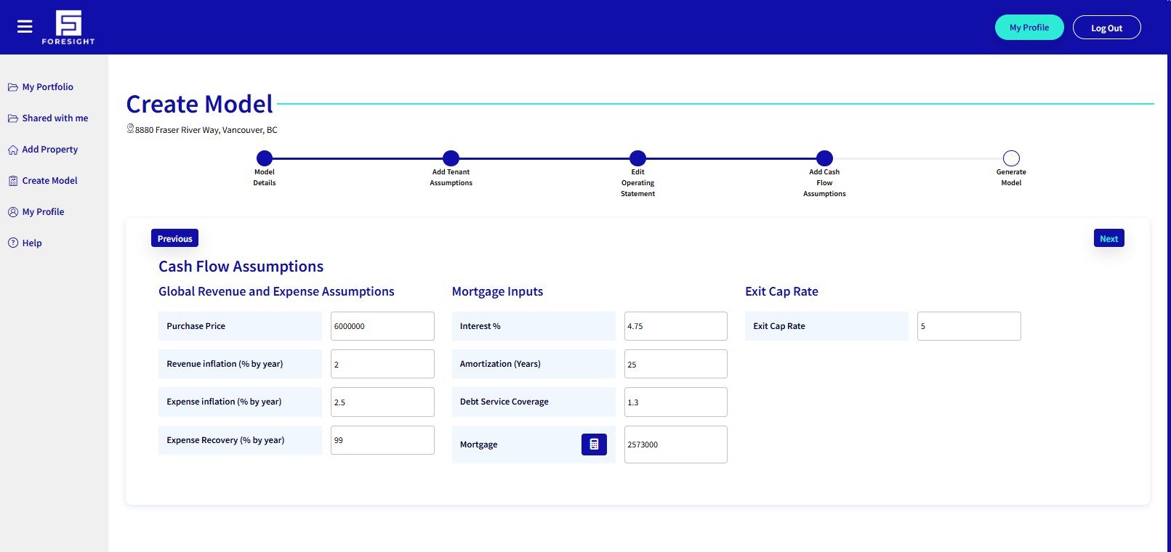The height and width of the screenshot is (552, 1171).
Task: Click the mortgage calculator icon
Action: pyautogui.click(x=594, y=445)
